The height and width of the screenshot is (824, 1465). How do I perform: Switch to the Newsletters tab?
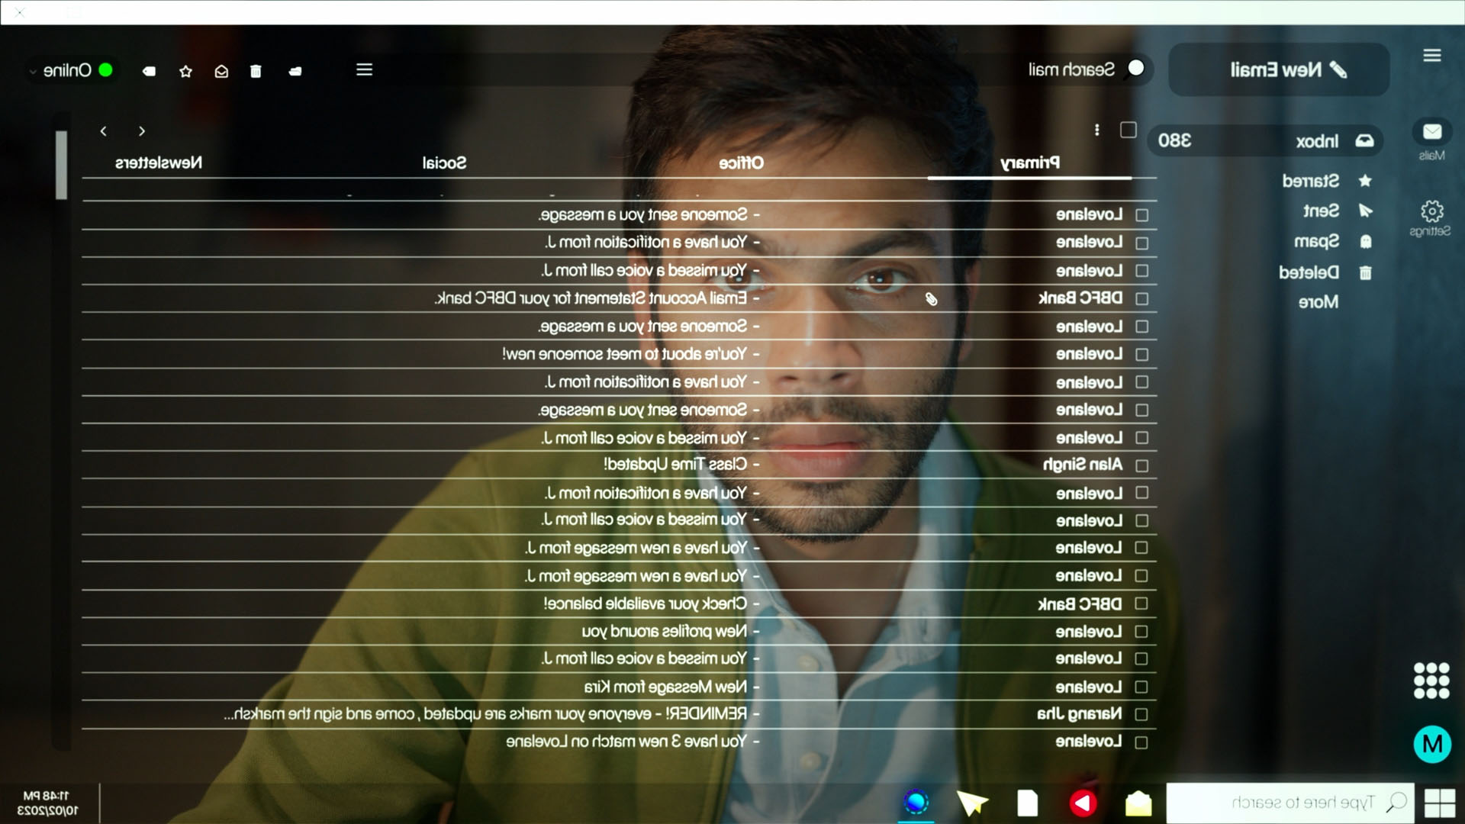(159, 163)
